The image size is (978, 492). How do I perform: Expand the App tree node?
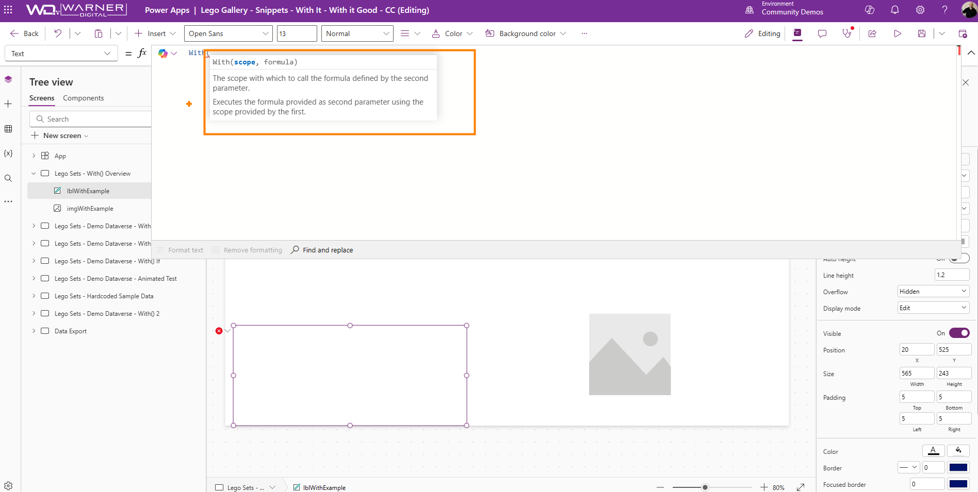pyautogui.click(x=34, y=156)
